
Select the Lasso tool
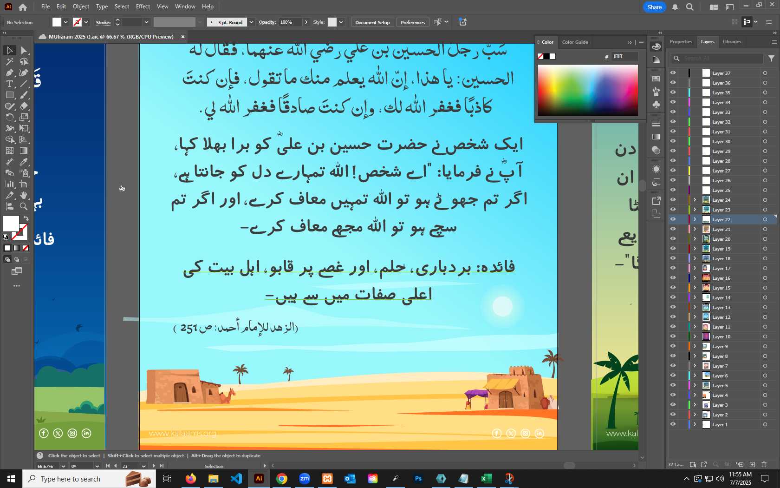click(x=24, y=61)
